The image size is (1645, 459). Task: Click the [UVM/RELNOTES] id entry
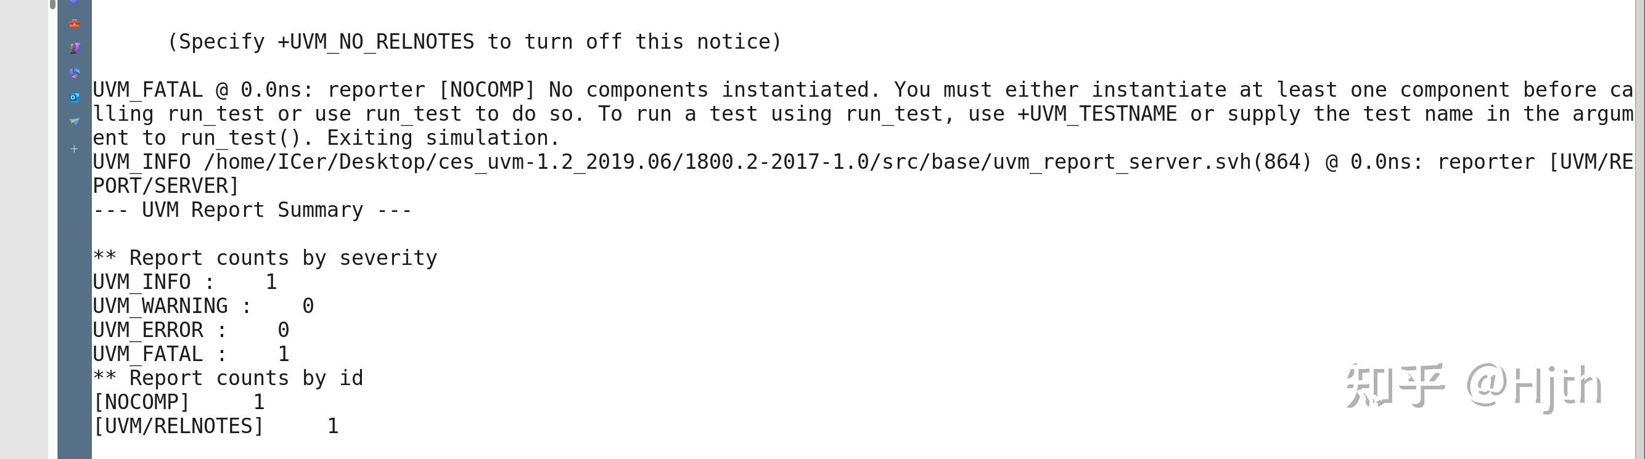point(178,426)
